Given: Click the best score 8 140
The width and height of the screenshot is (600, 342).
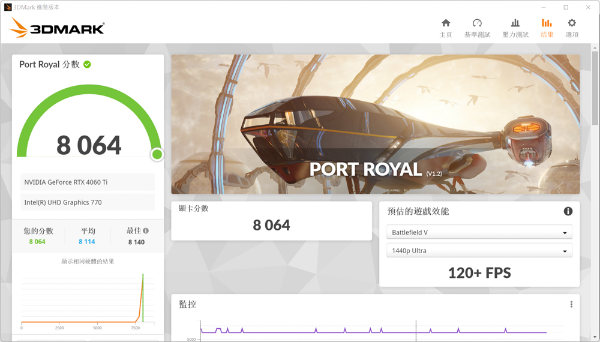Looking at the screenshot, I should tap(136, 242).
